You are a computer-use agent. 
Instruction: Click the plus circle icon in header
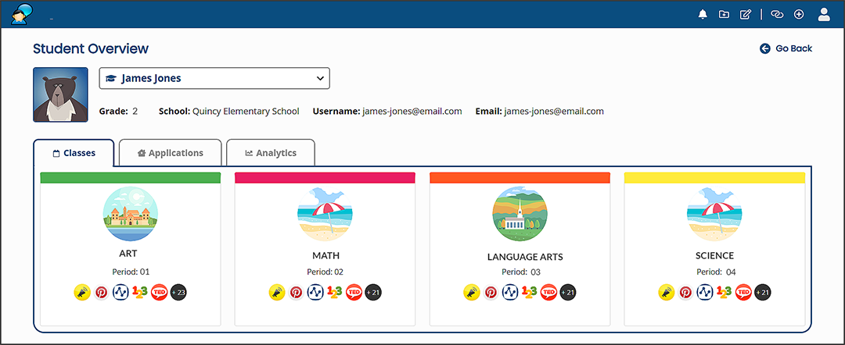799,15
